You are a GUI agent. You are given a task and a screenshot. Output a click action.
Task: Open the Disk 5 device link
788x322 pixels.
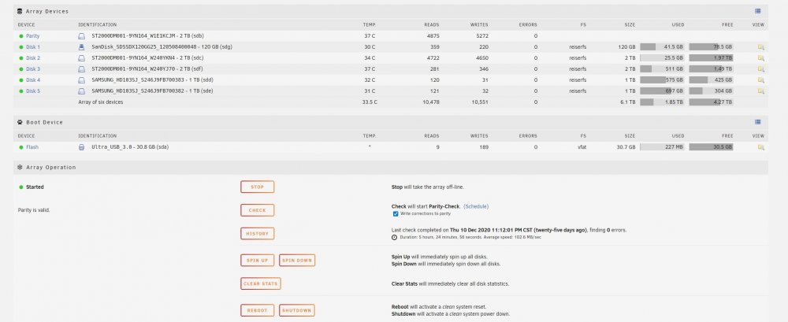click(x=33, y=91)
